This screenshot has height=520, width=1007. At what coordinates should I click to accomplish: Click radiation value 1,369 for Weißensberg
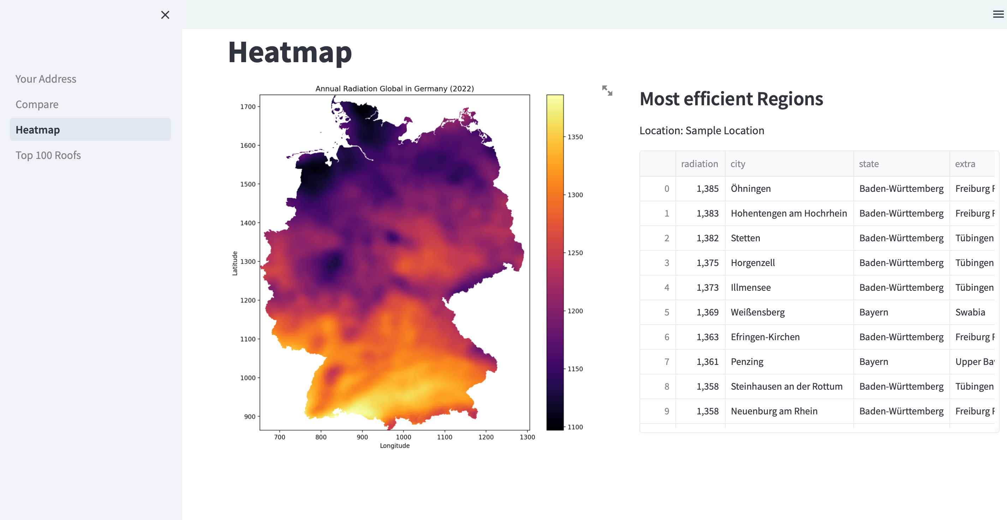tap(707, 312)
